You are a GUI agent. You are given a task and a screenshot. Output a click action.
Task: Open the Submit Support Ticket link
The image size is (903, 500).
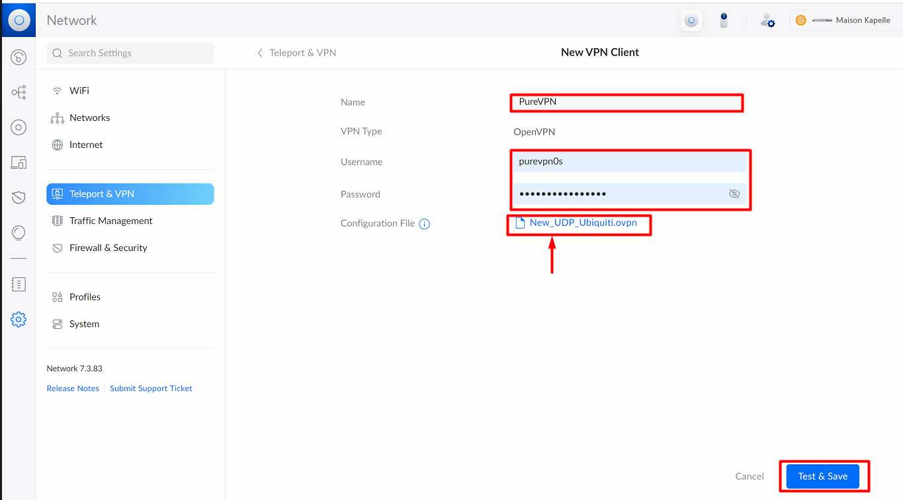151,388
